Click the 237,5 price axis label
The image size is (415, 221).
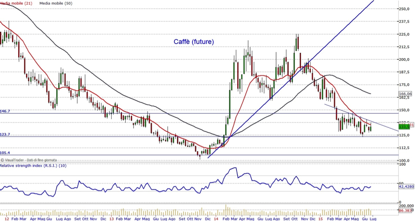pos(404,22)
